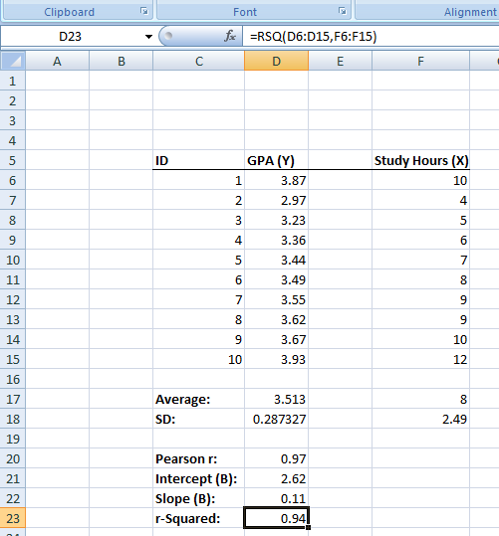
Task: Select column B header
Action: click(x=121, y=62)
